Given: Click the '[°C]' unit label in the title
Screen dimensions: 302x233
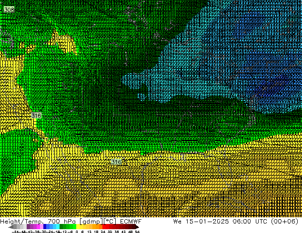Looking at the screenshot, I should pos(110,222).
